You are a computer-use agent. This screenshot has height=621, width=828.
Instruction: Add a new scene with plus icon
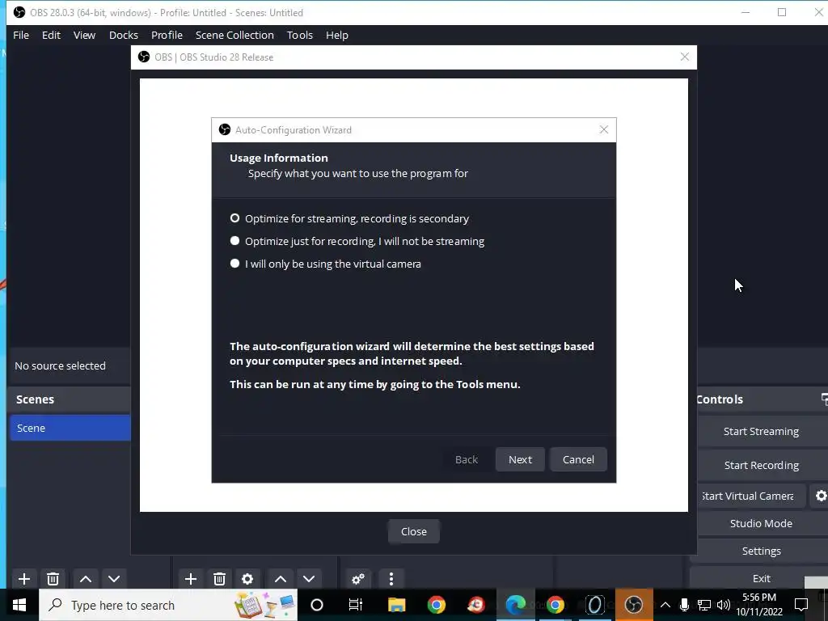(23, 579)
